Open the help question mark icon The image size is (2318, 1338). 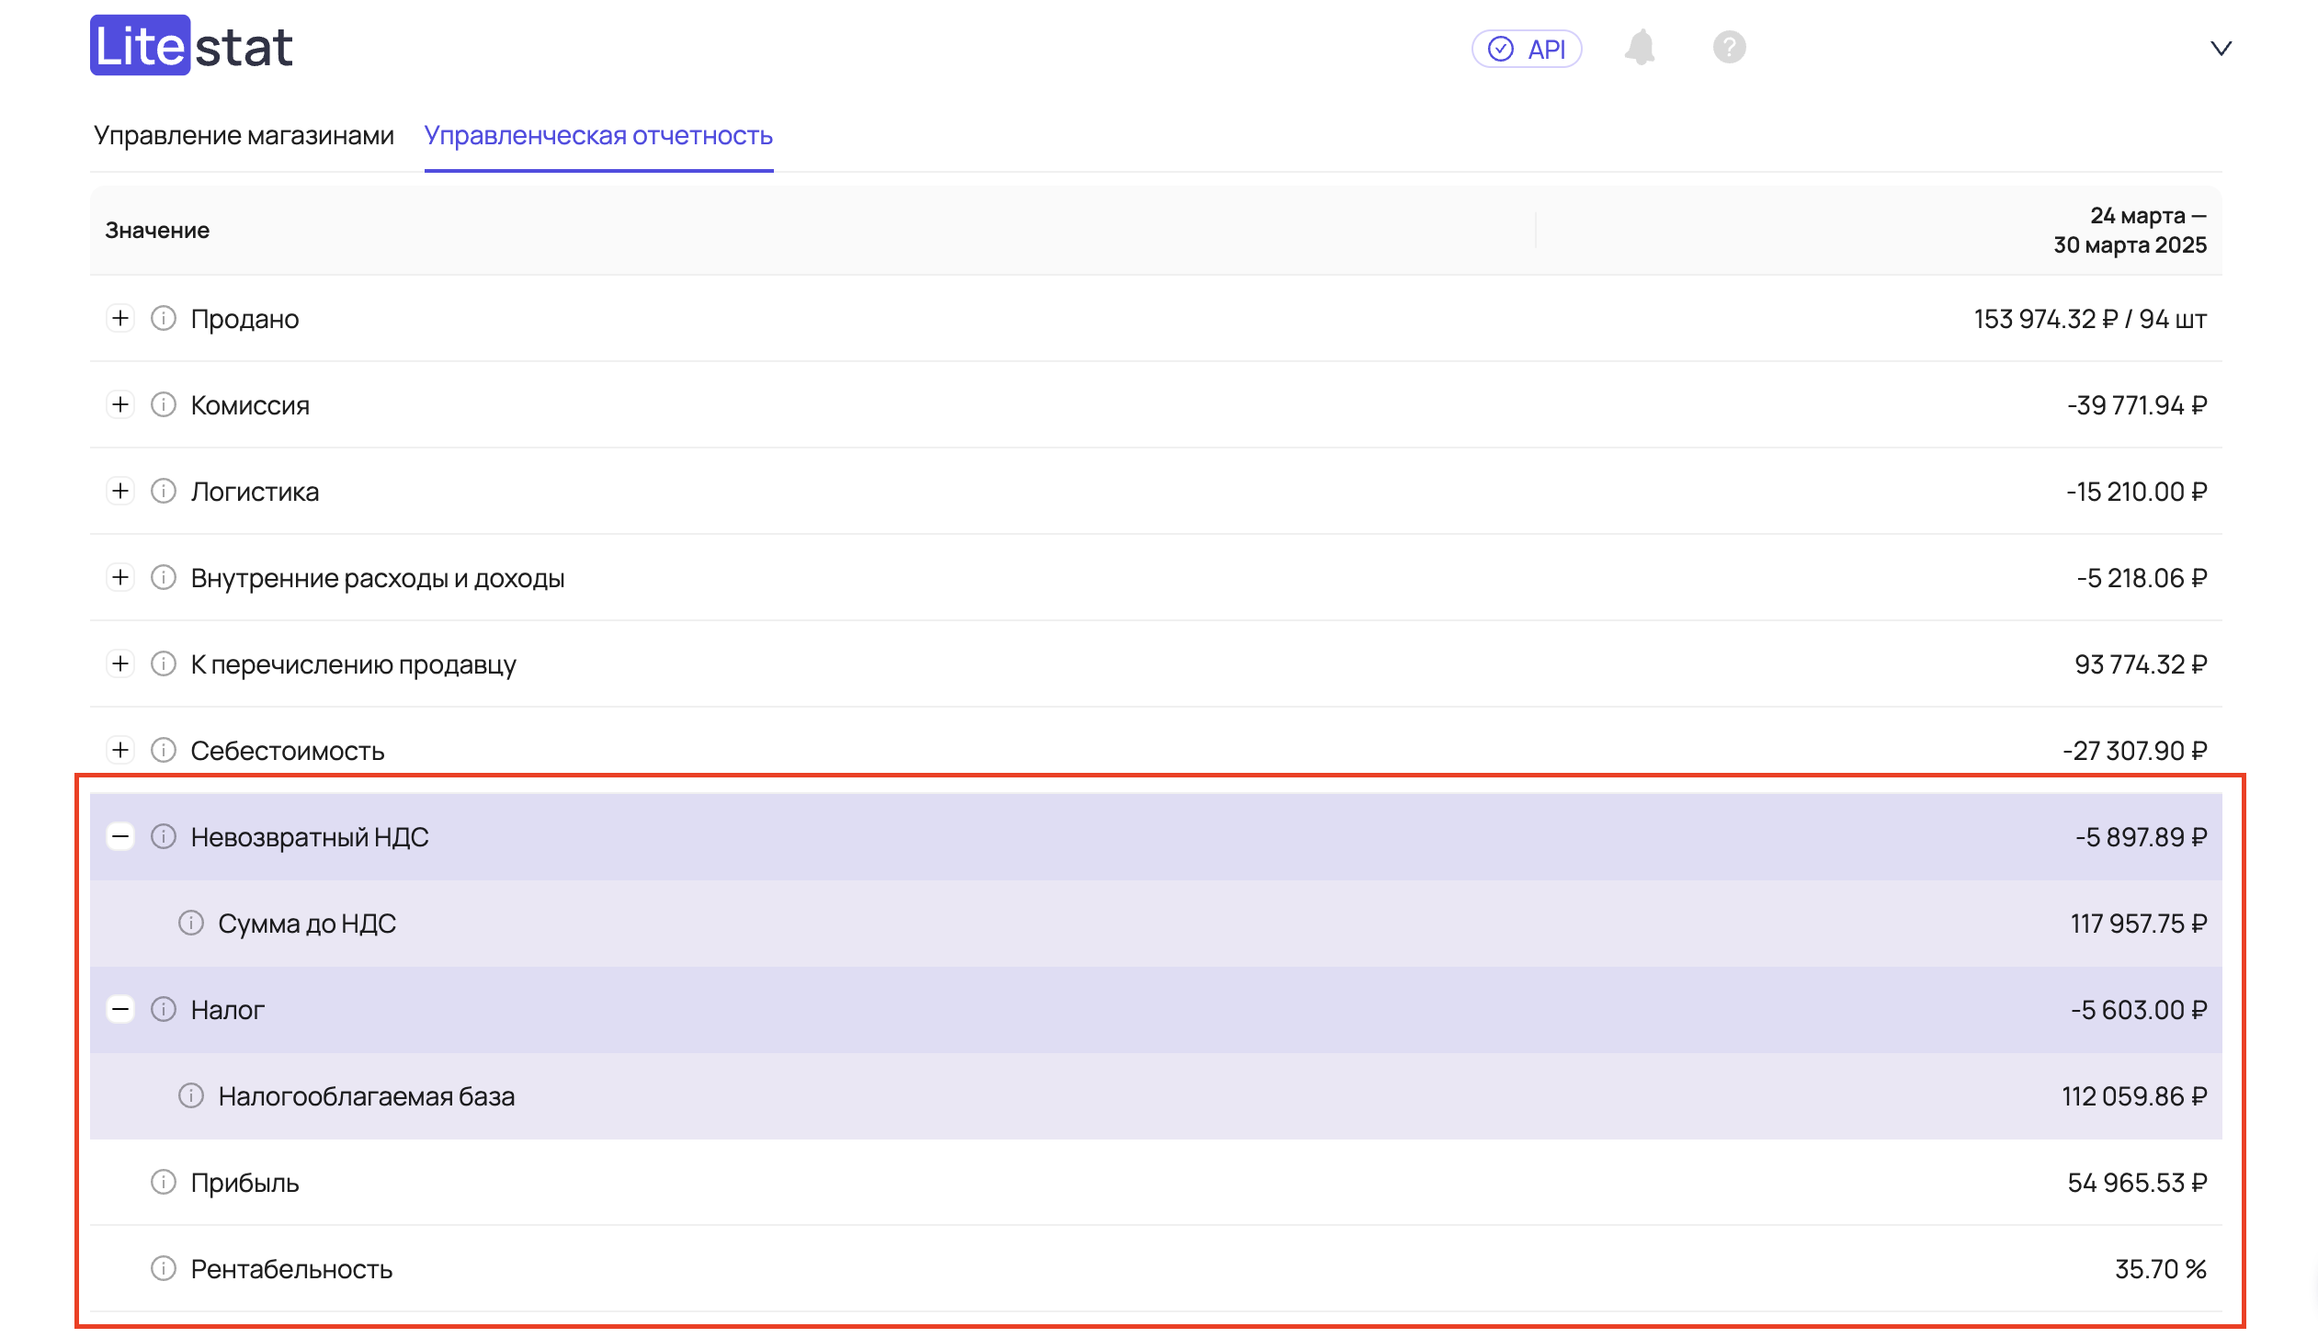1729,48
